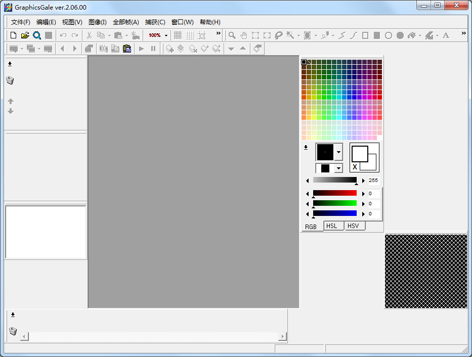The image size is (472, 357).
Task: Select the Zoom magnifier tool
Action: coord(232,35)
